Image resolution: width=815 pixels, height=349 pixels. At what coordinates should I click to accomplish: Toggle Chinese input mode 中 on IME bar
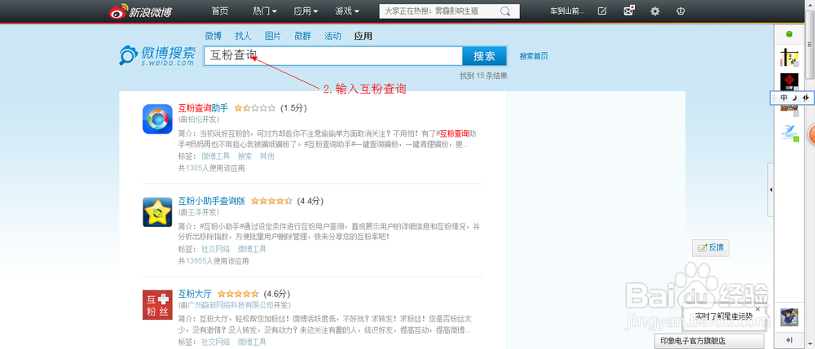click(784, 98)
